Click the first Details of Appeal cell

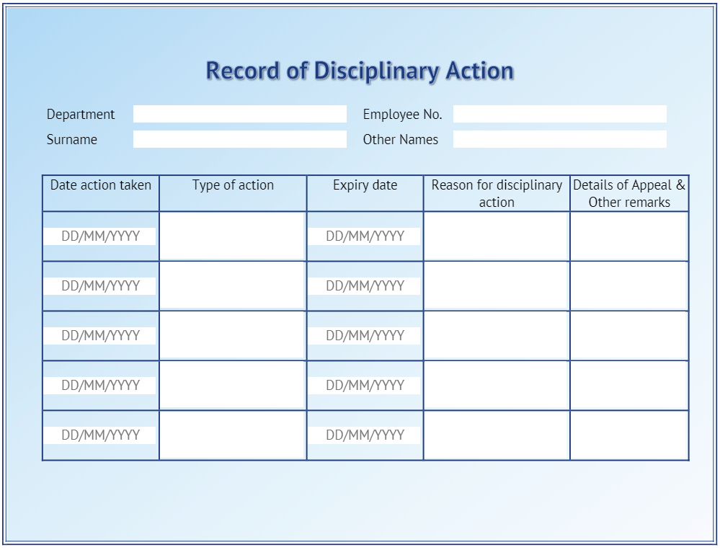(x=628, y=234)
